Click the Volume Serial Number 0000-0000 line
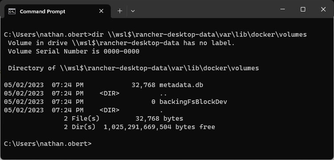The image size is (334, 160). 74,51
